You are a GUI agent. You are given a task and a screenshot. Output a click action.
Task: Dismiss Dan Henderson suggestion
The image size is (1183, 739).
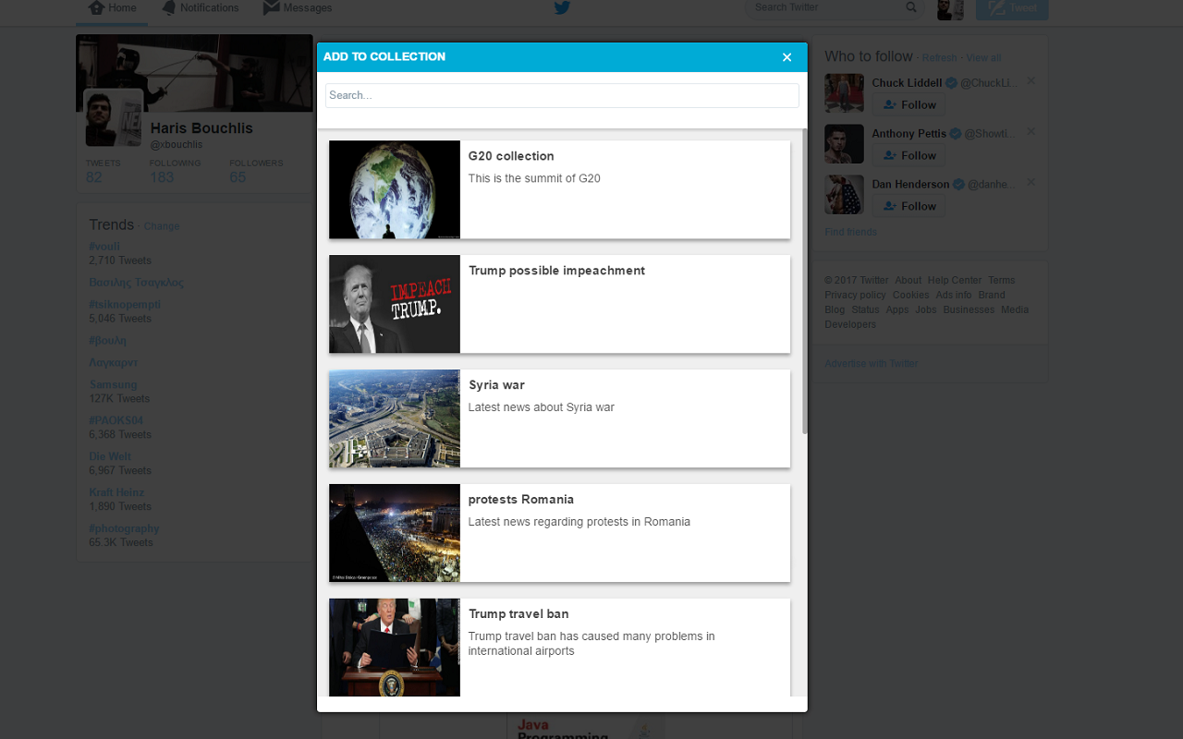pyautogui.click(x=1031, y=183)
